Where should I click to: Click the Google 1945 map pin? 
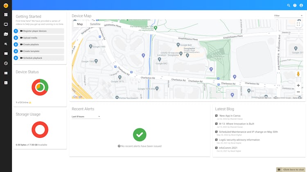pos(90,46)
